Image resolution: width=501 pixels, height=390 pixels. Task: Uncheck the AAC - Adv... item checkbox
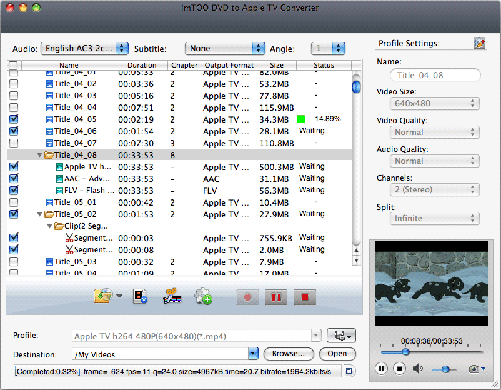coord(14,178)
